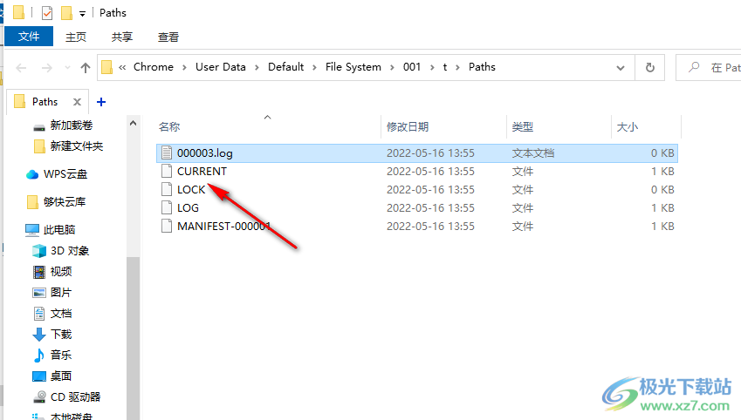This screenshot has width=741, height=420.
Task: Click the navigation pane scrollbar thumb
Action: pos(134,338)
